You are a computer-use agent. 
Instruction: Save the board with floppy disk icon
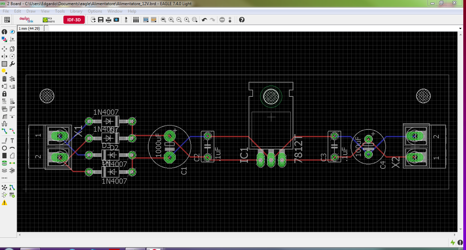pos(101,20)
